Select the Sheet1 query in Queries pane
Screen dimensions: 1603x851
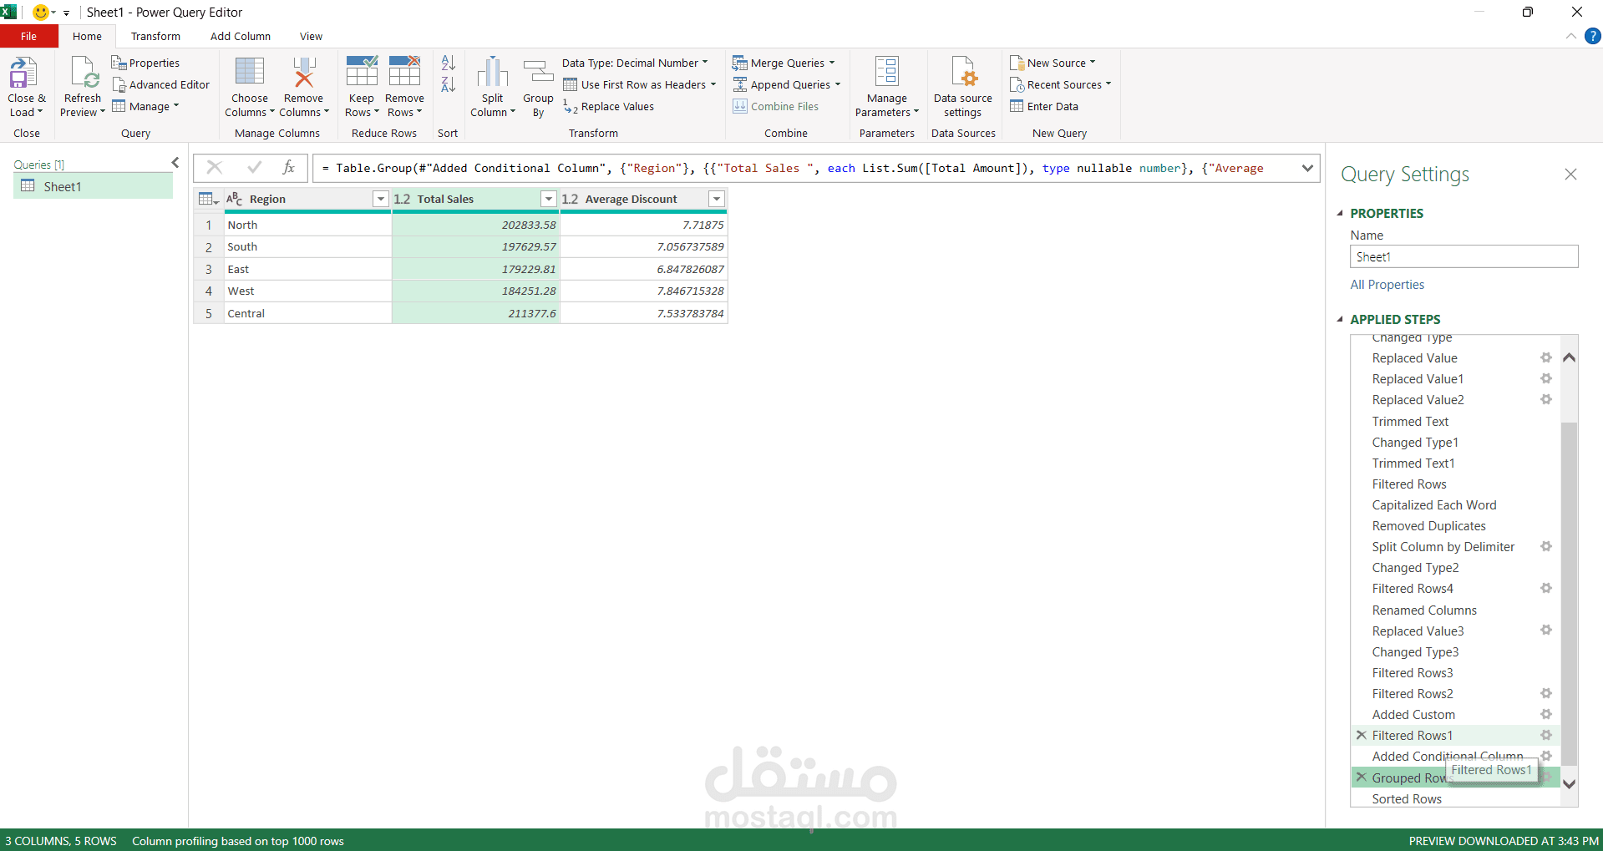[x=93, y=186]
